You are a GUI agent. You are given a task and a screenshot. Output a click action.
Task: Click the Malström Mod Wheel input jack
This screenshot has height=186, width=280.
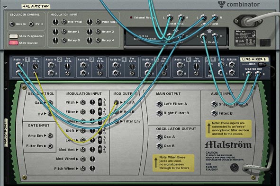coord(82,159)
